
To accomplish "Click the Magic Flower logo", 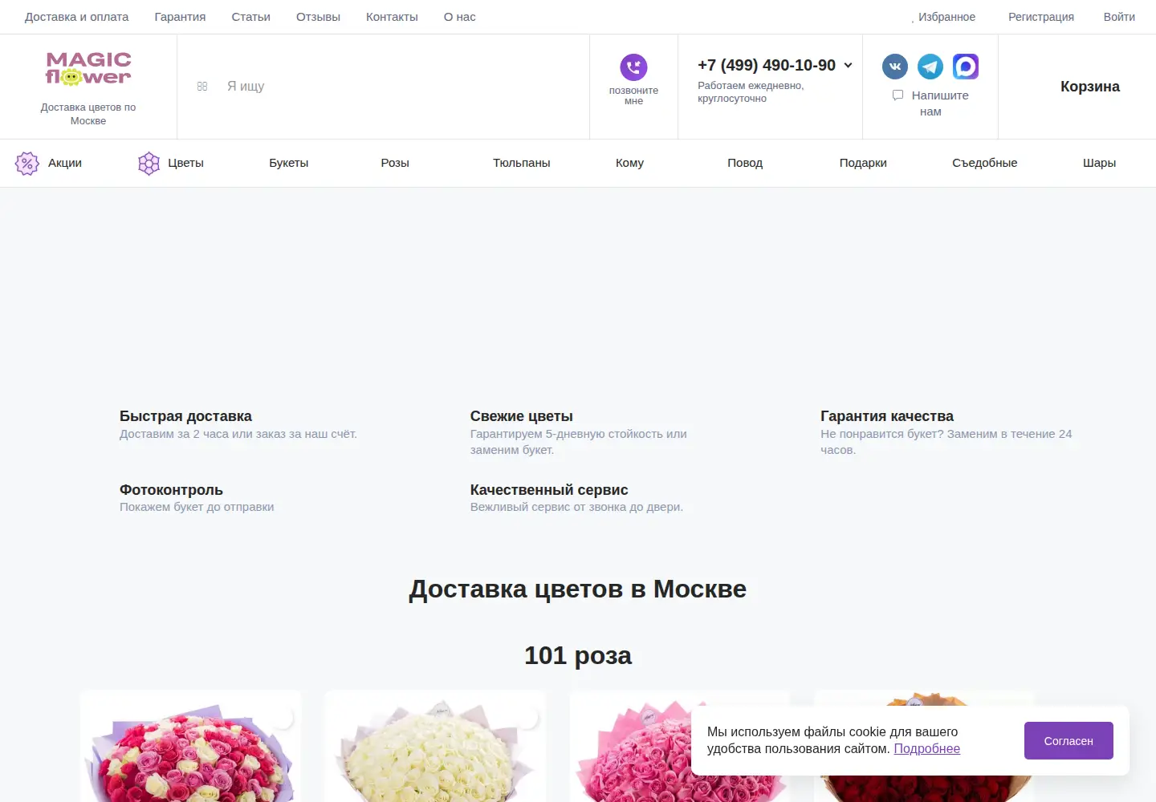I will coord(88,69).
